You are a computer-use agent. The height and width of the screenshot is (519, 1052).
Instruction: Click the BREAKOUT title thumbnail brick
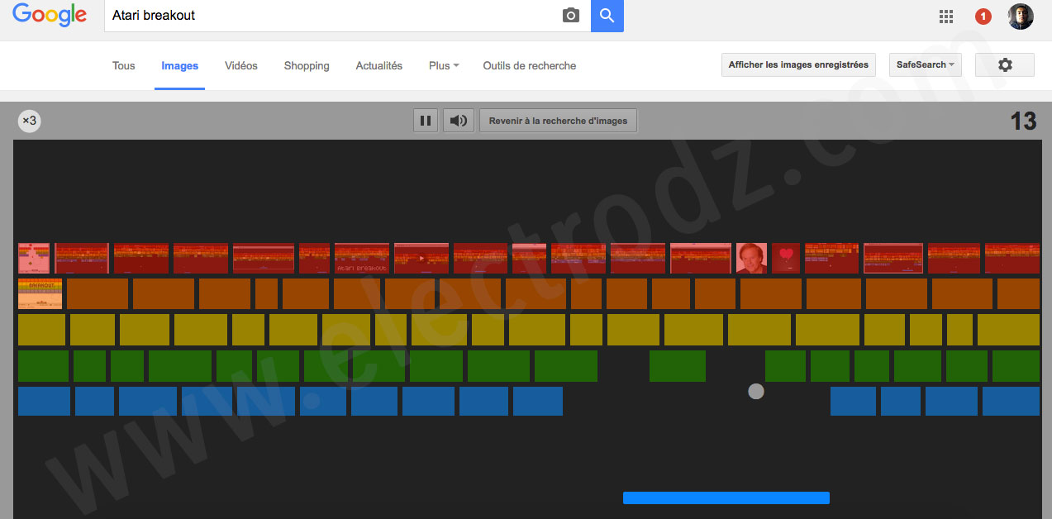tap(40, 293)
